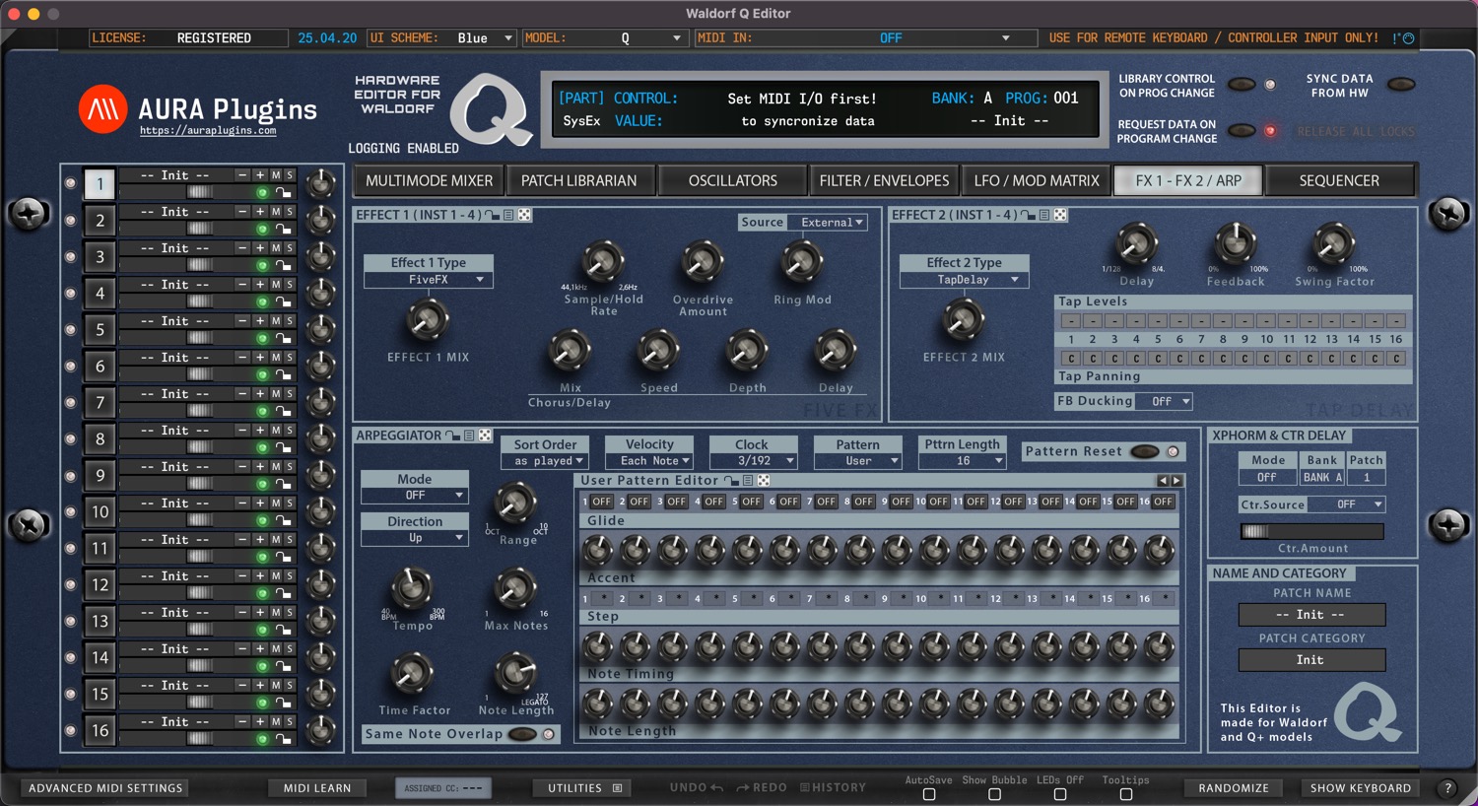This screenshot has width=1478, height=806.
Task: Select the radio button beside part 7
Action: click(70, 402)
